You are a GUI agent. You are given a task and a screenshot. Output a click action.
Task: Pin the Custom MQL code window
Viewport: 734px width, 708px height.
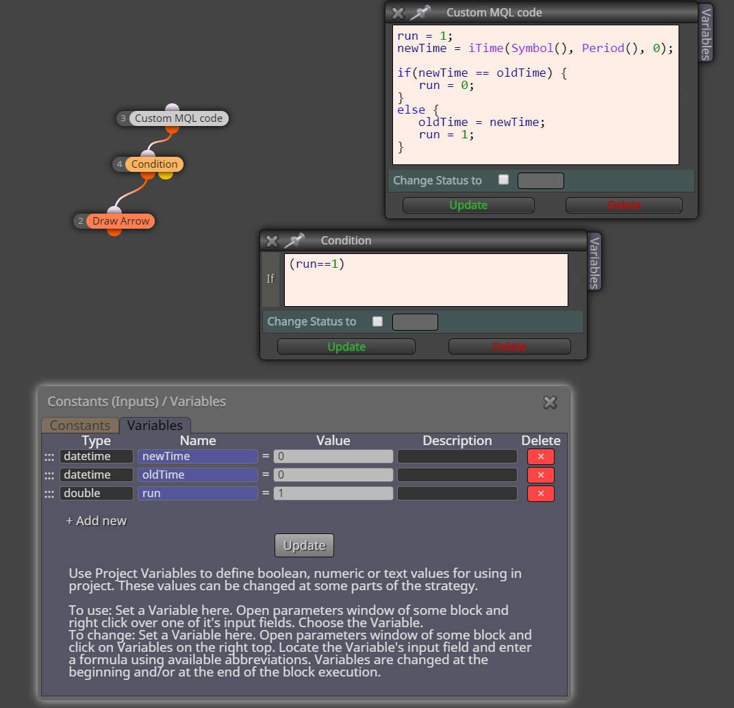pyautogui.click(x=420, y=12)
